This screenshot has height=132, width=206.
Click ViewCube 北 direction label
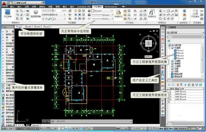(149, 36)
